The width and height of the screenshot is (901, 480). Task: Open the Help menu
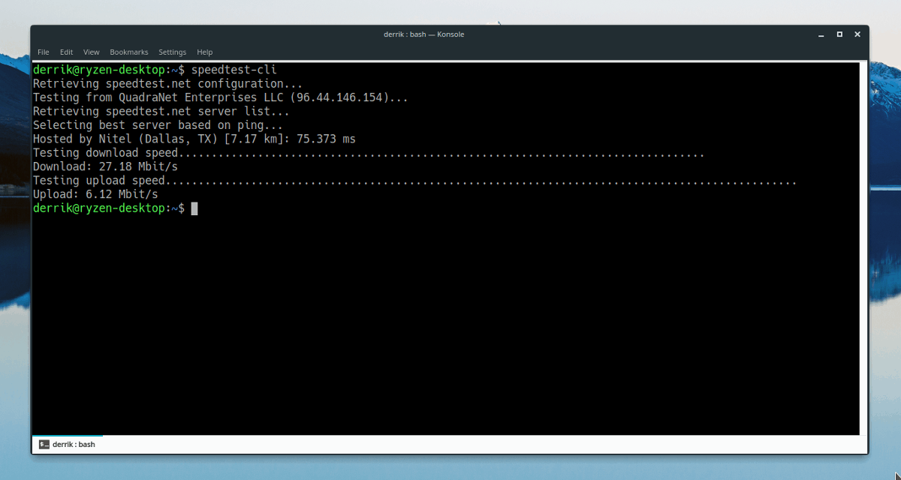coord(204,52)
